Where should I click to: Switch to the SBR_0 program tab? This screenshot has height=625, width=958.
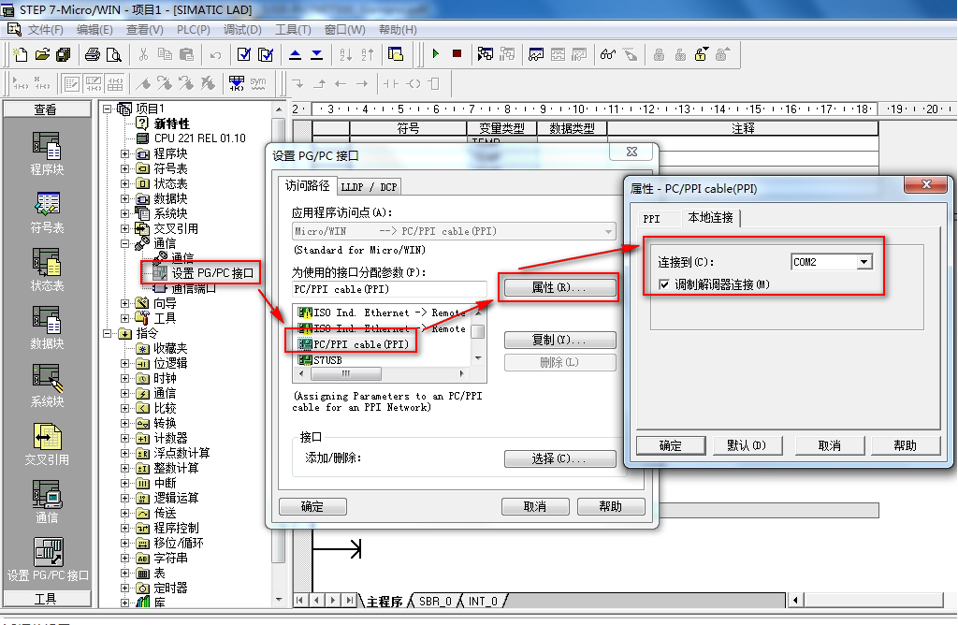[435, 602]
